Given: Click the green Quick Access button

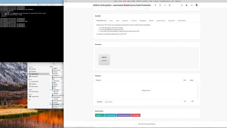Looking at the screenshot, I should 100,115.
